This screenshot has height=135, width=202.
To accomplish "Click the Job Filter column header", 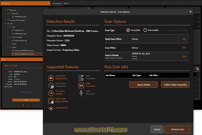I will coord(153,75).
